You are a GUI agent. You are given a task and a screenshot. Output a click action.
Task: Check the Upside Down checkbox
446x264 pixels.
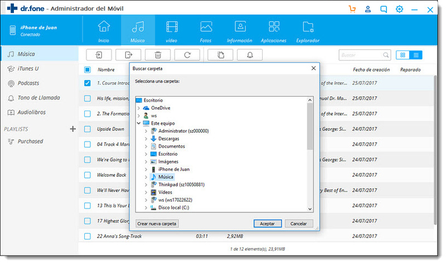(x=88, y=129)
